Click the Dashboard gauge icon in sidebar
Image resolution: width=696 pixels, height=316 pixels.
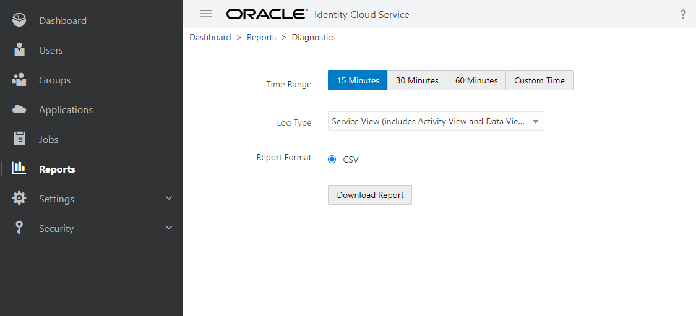[x=20, y=20]
